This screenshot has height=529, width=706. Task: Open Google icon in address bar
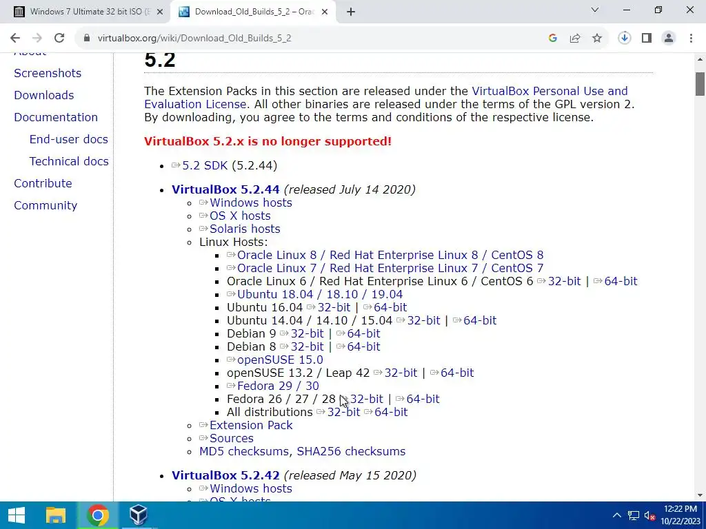(553, 39)
